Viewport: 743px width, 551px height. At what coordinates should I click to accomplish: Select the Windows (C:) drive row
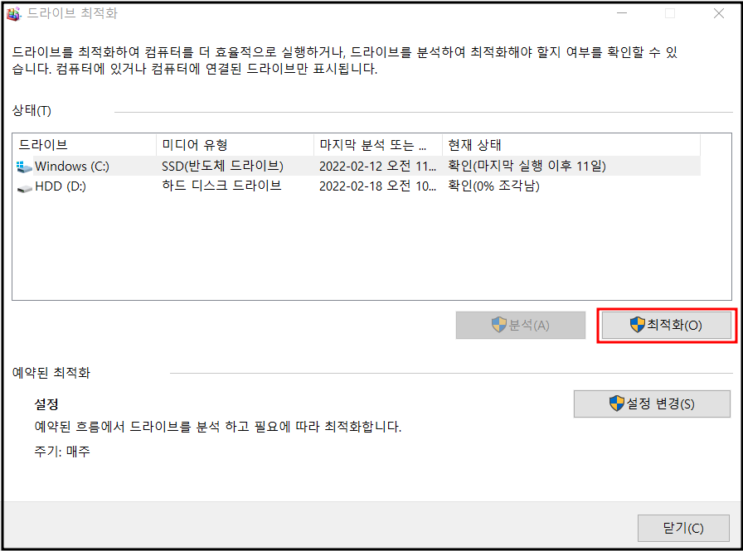click(x=357, y=167)
